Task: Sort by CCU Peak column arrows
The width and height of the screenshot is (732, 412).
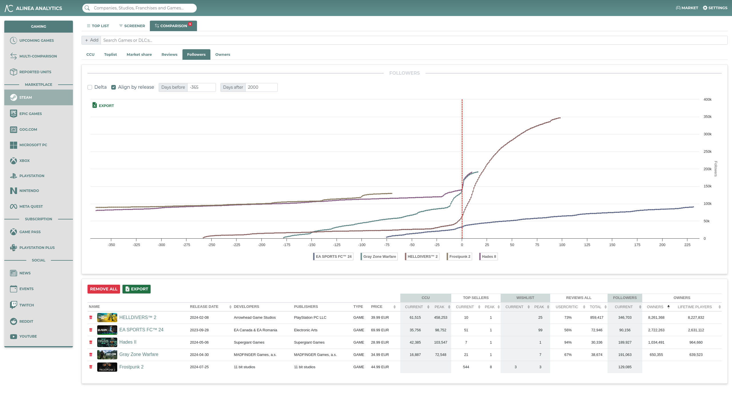Action: [449, 307]
